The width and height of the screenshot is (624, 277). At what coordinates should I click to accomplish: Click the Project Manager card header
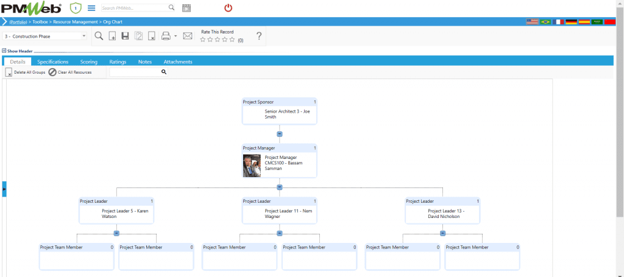279,148
